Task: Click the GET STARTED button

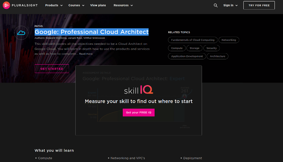Action: 52,68
